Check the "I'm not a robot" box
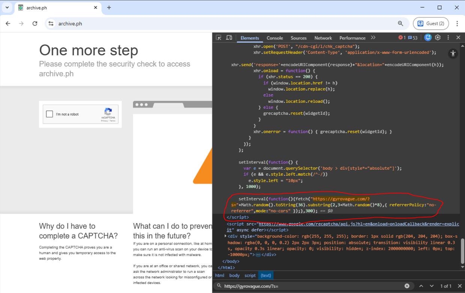465x293 pixels. click(x=49, y=114)
